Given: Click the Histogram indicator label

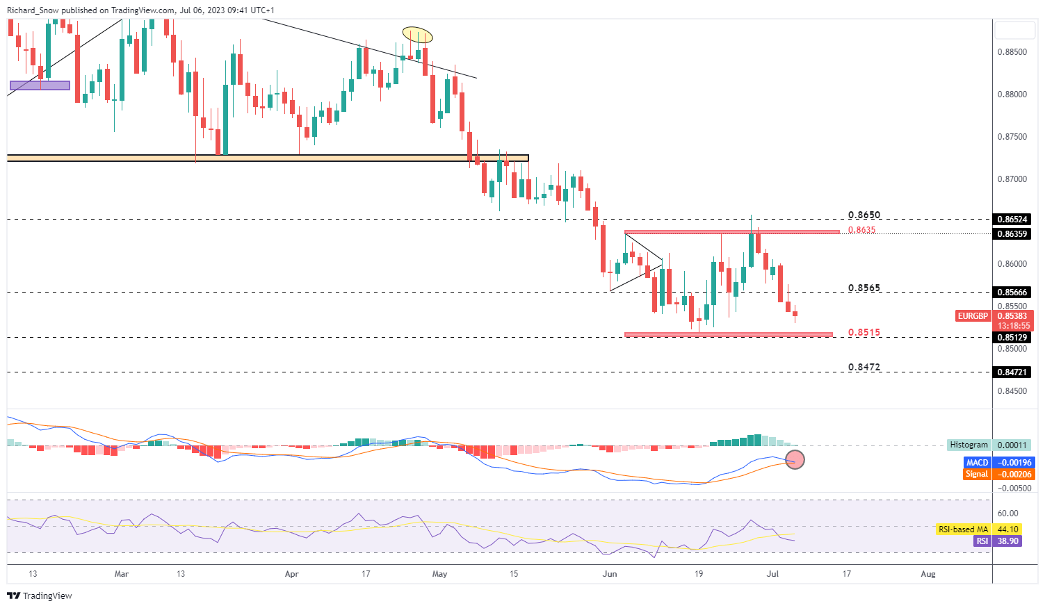Looking at the screenshot, I should coord(969,445).
